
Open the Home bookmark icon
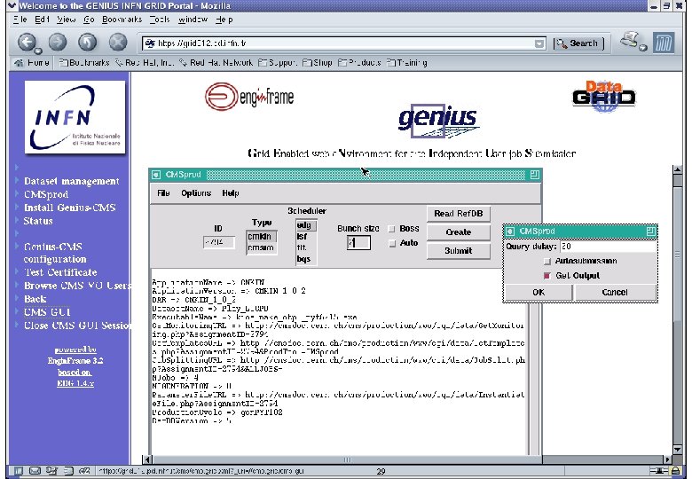coord(19,63)
